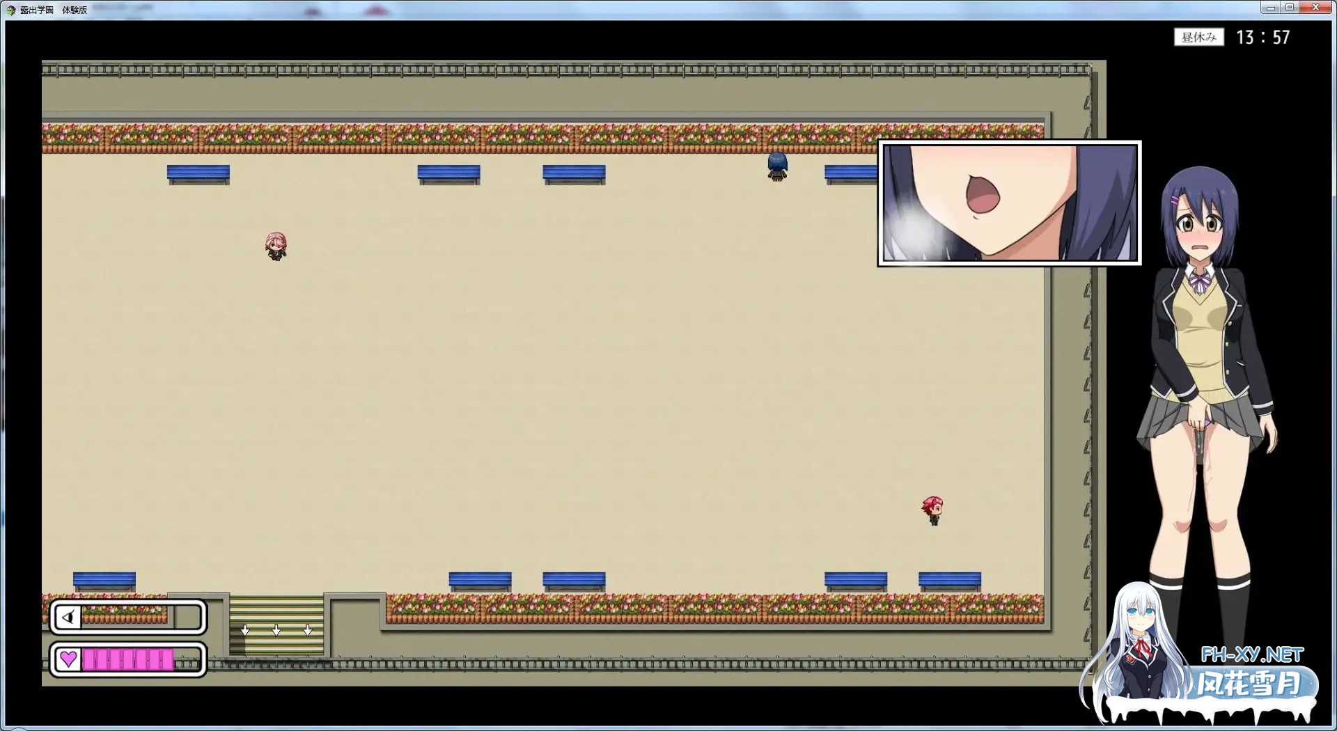Click the rightmost blue bench in the bottom row
The image size is (1337, 731).
(x=950, y=581)
